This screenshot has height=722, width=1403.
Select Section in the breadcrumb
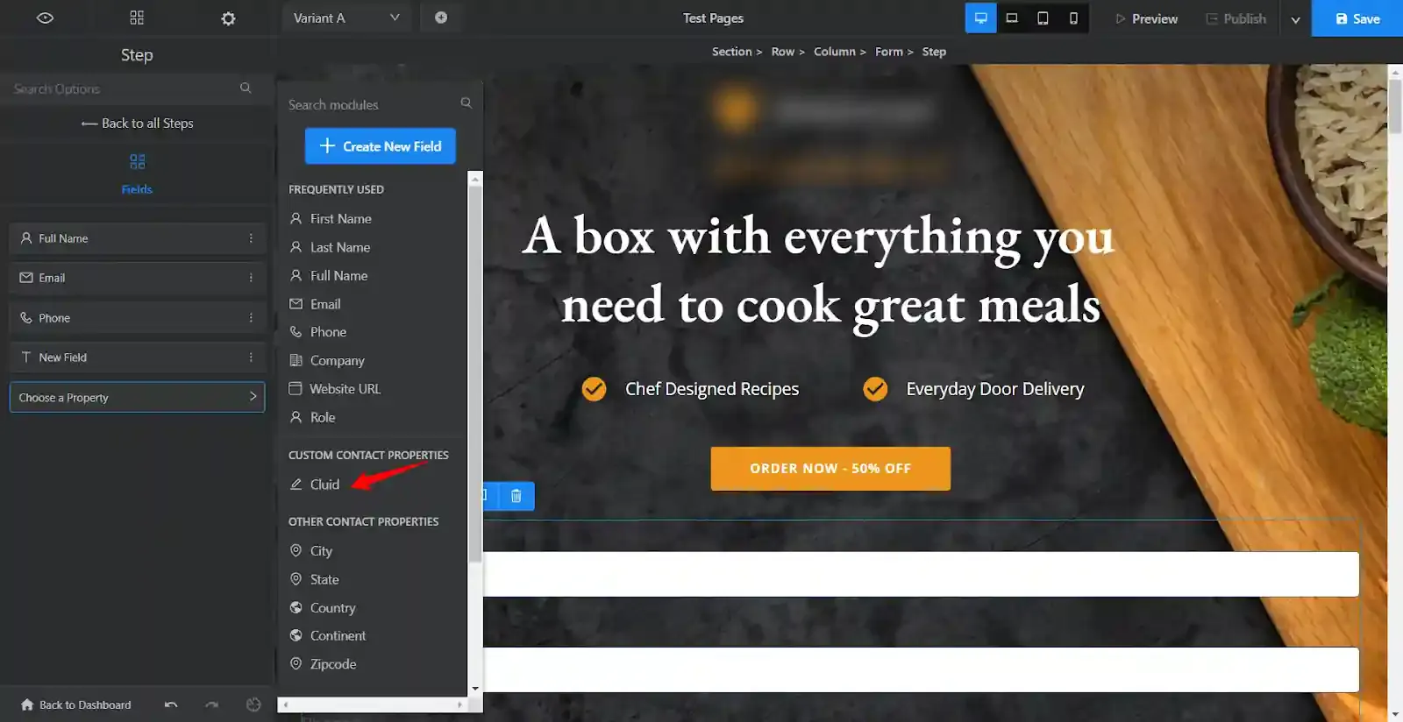[x=731, y=52]
